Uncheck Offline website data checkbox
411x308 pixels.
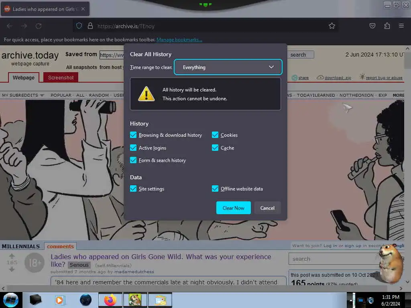pos(215,188)
